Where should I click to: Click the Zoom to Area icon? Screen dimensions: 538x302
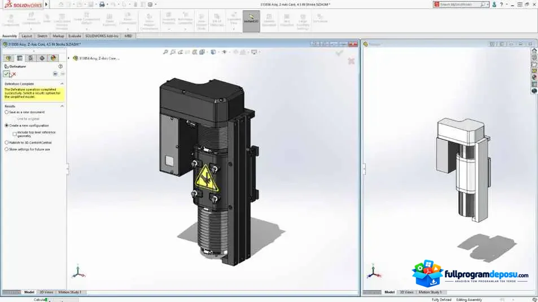point(173,52)
